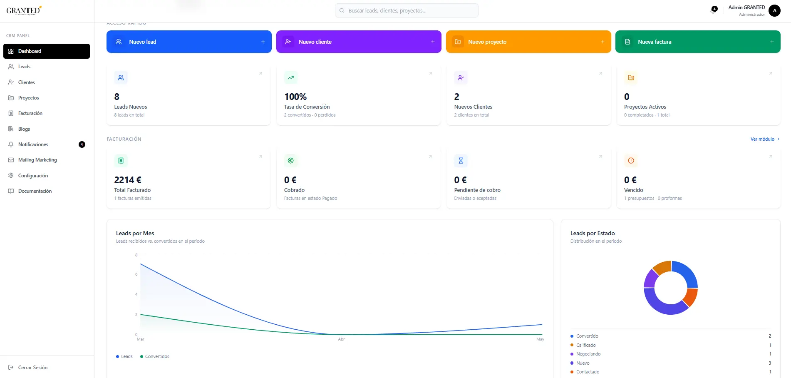
Task: Click the plus icon on Nuevo lead
Action: tap(263, 42)
